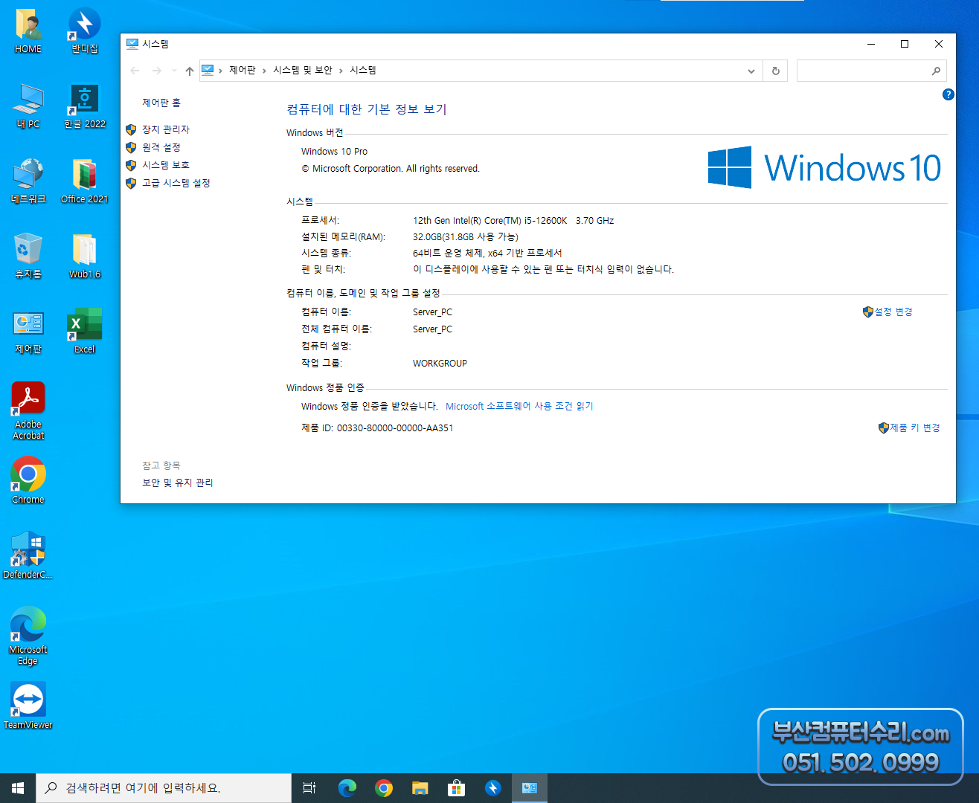
Task: Launch the Chrome desktop shortcut
Action: (x=28, y=480)
